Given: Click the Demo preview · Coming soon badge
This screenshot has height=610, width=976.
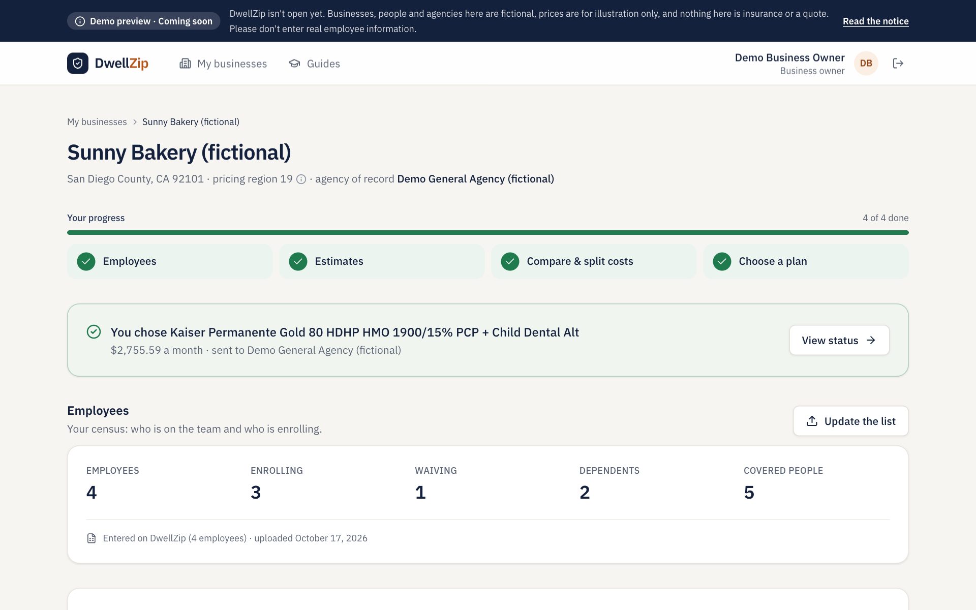Looking at the screenshot, I should [x=143, y=21].
